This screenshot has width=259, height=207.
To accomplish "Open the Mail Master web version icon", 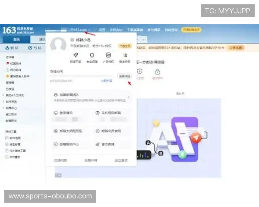I will click(56, 131).
